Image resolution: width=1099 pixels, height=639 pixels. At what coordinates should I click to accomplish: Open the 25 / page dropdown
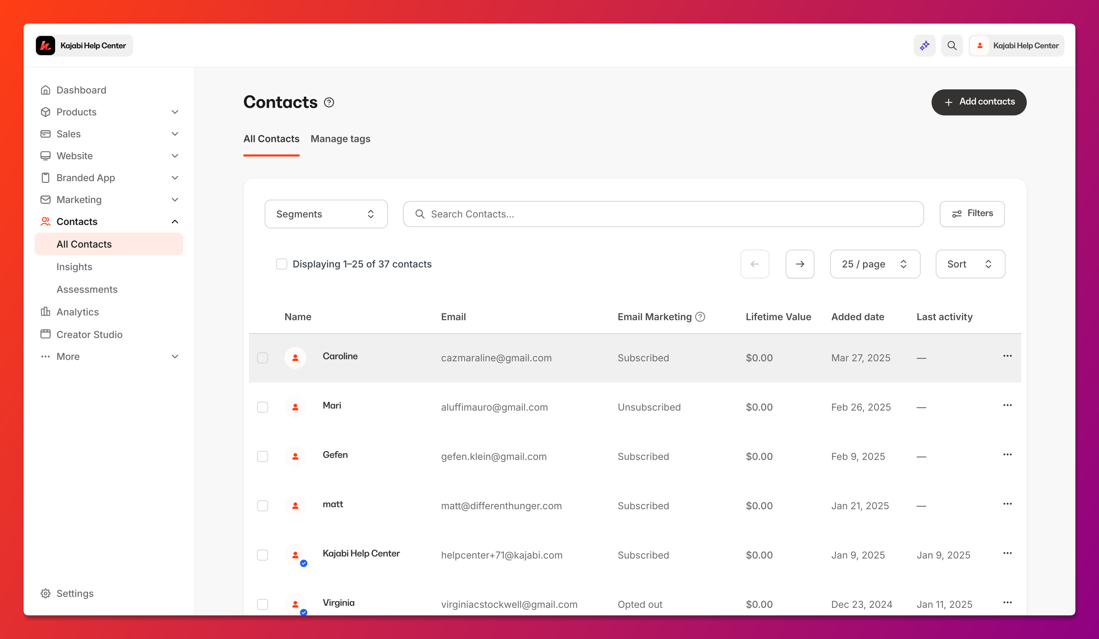875,264
